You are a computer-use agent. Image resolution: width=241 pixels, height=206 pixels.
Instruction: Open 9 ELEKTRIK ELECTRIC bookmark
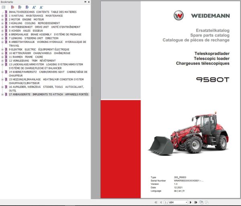point(39,50)
